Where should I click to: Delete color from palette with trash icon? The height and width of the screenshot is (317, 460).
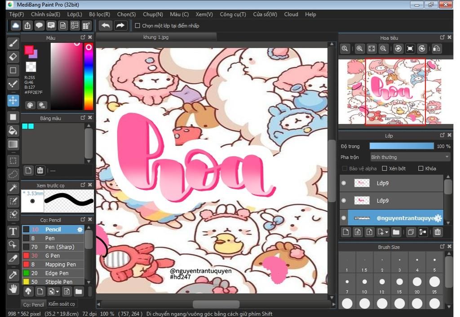(40, 170)
